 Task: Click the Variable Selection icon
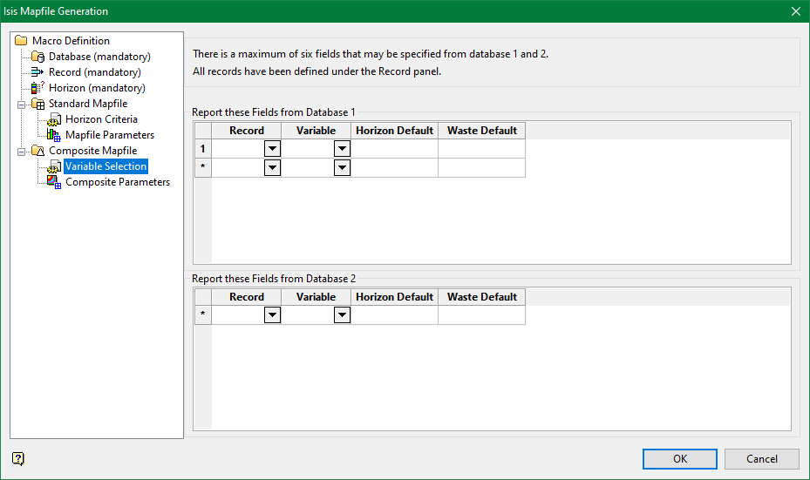(x=54, y=166)
